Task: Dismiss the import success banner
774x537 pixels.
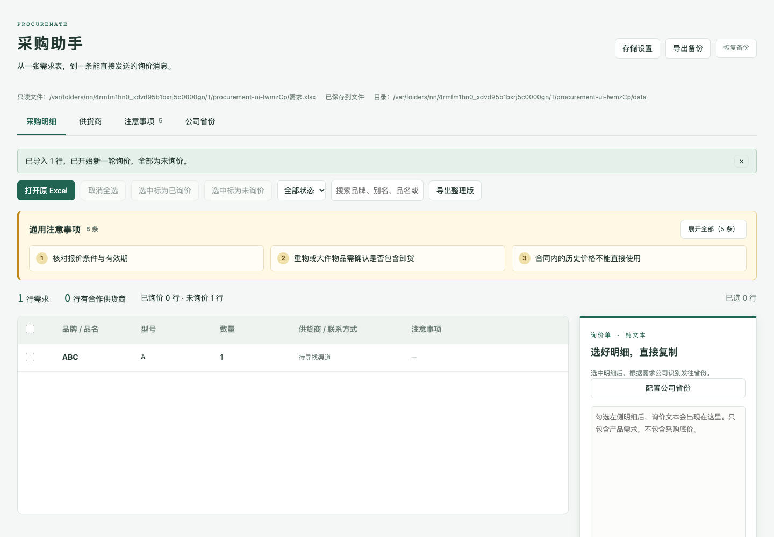Action: click(741, 161)
